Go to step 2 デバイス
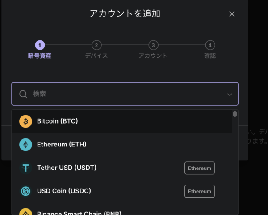The width and height of the screenshot is (268, 215). (x=96, y=50)
